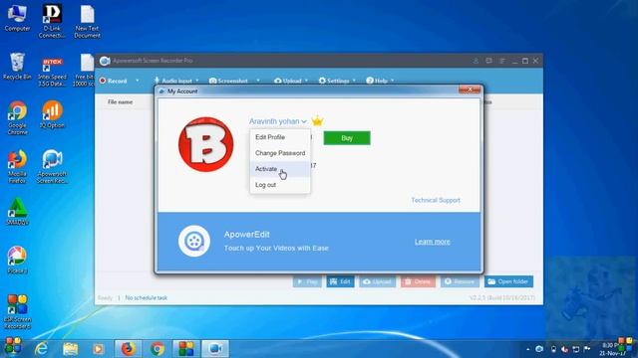Open the Change Password menu entry
The width and height of the screenshot is (638, 358).
[280, 153]
